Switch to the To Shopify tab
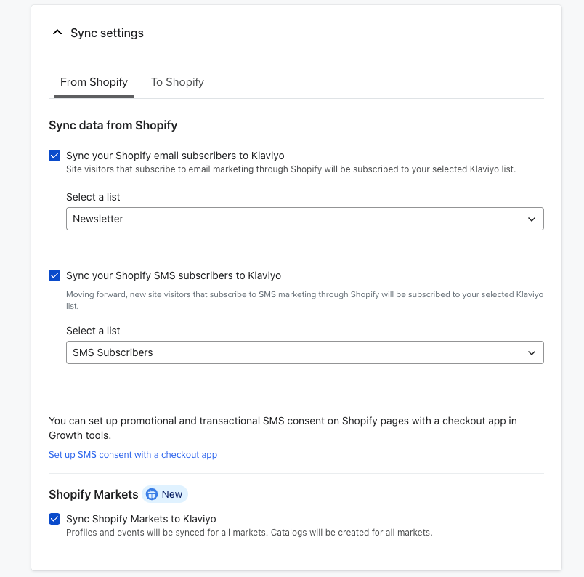The image size is (584, 577). click(x=177, y=82)
